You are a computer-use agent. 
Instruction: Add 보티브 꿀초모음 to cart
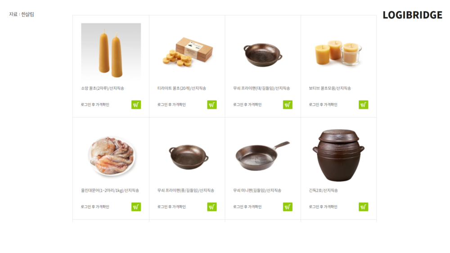tap(363, 104)
